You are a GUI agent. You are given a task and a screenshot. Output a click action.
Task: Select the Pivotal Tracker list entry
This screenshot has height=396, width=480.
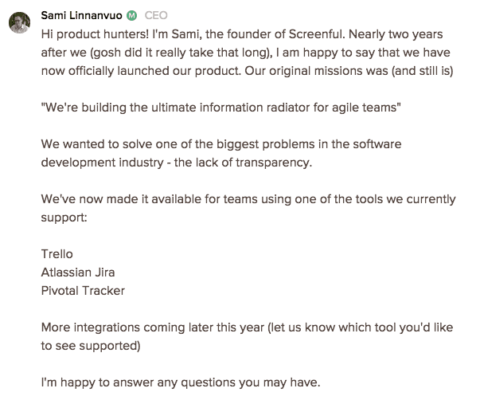(83, 291)
